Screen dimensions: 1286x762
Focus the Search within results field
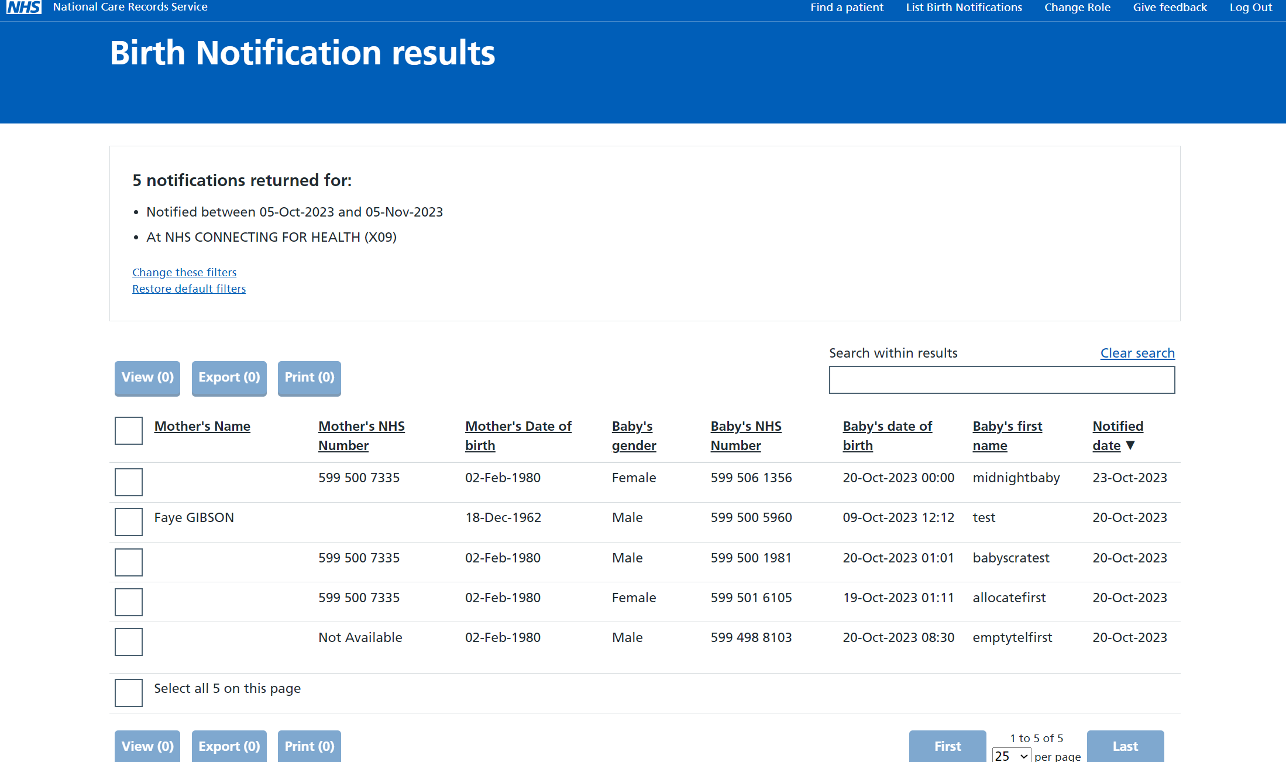tap(1002, 380)
